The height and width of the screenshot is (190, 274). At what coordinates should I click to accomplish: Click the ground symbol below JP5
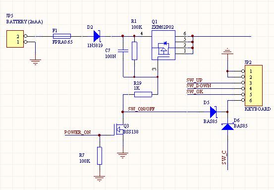[x=35, y=62]
